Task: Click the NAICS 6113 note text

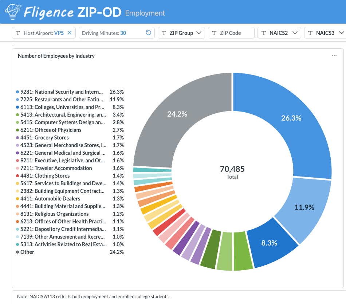Action: (93, 296)
